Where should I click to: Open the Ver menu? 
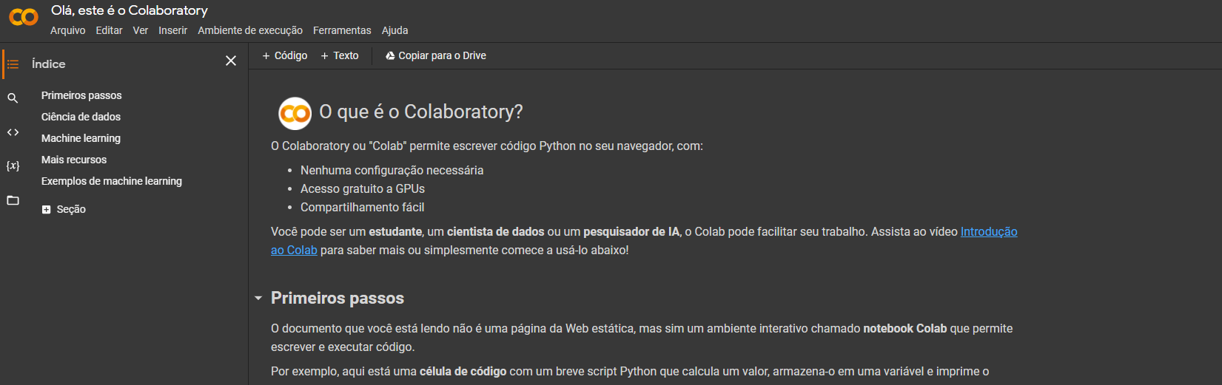pyautogui.click(x=141, y=30)
